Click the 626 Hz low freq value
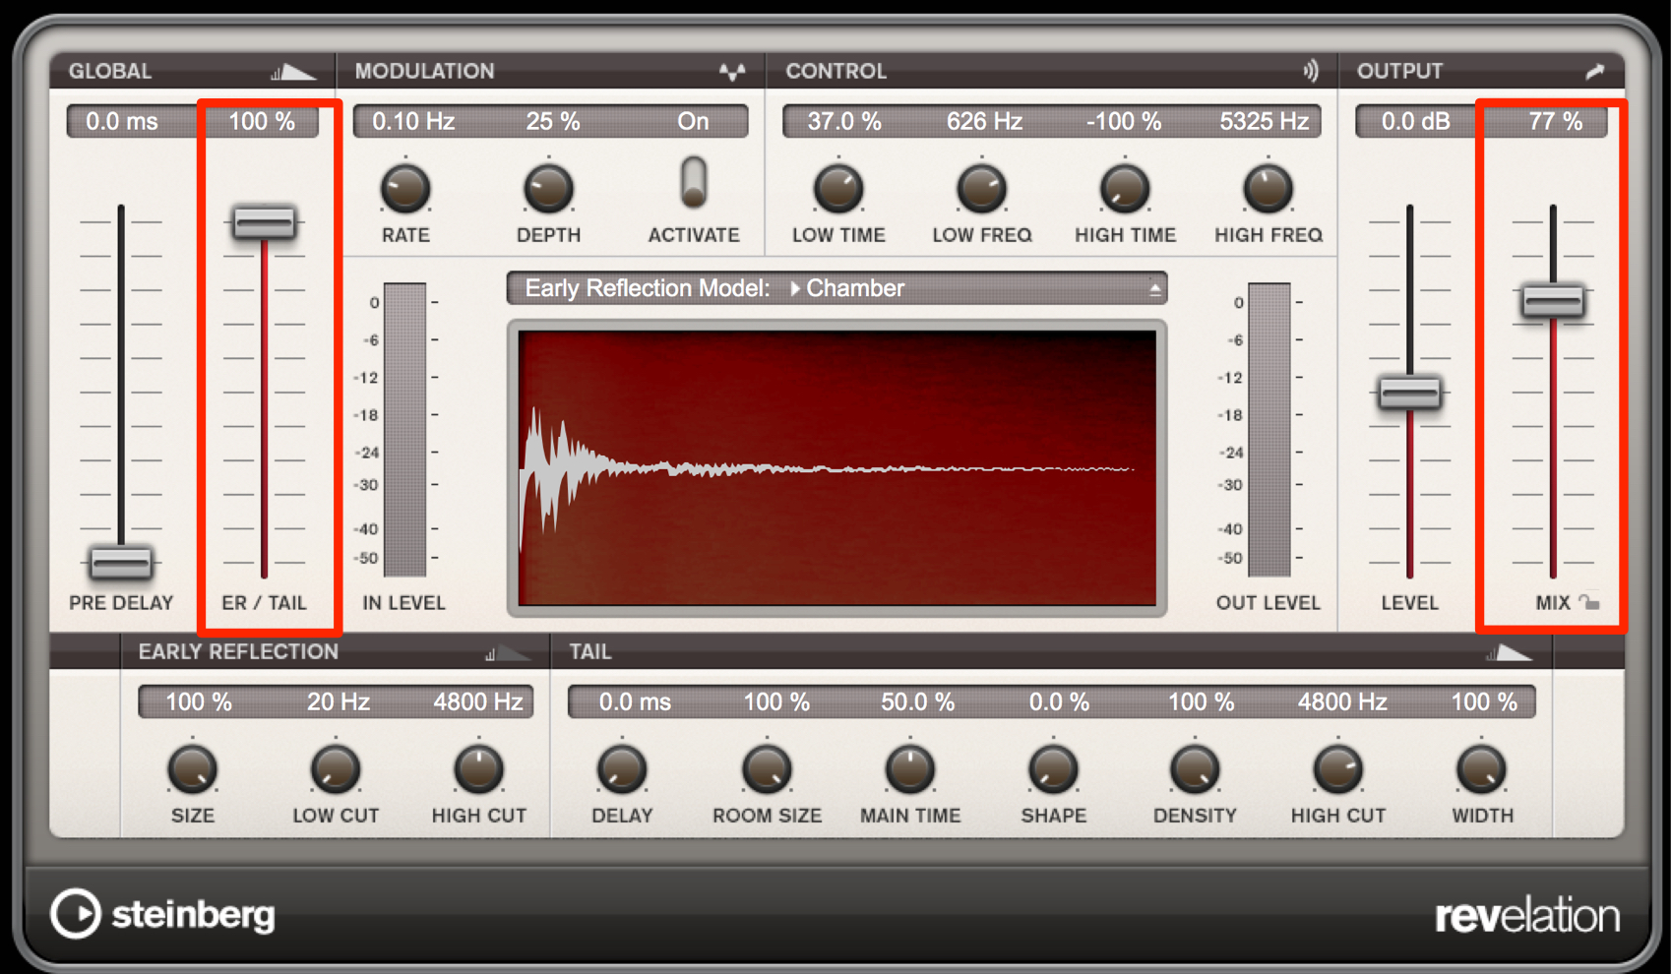The image size is (1671, 974). pyautogui.click(x=984, y=121)
